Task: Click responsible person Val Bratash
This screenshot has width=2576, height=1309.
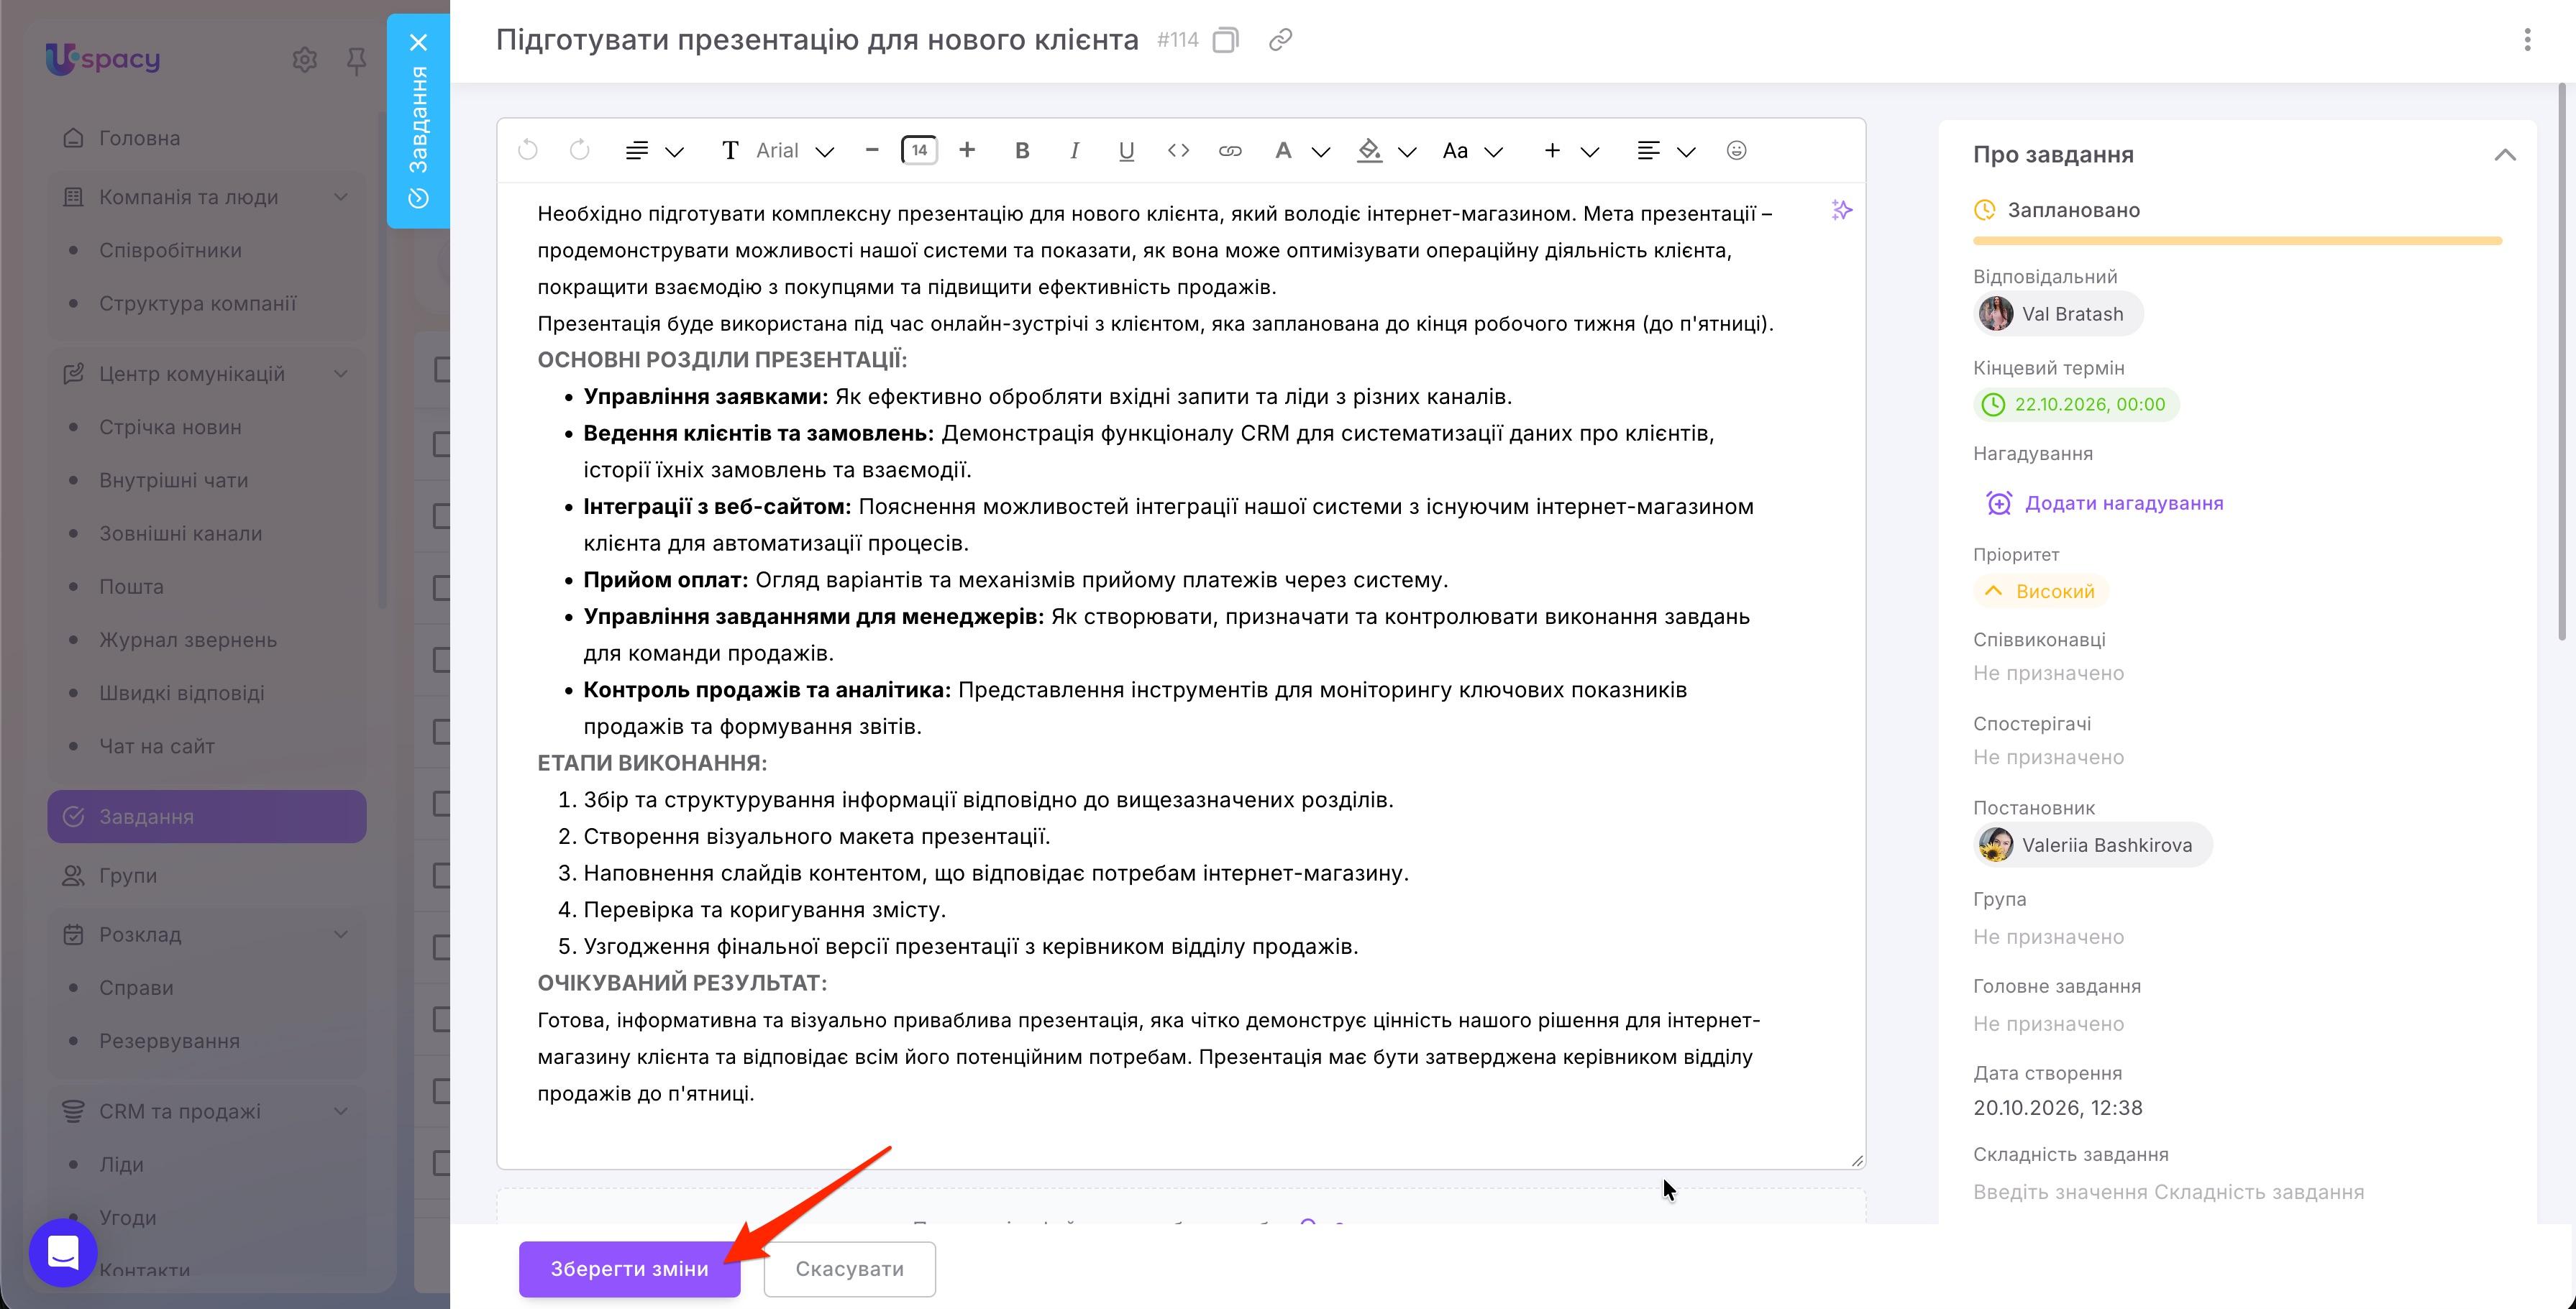Action: [2058, 313]
